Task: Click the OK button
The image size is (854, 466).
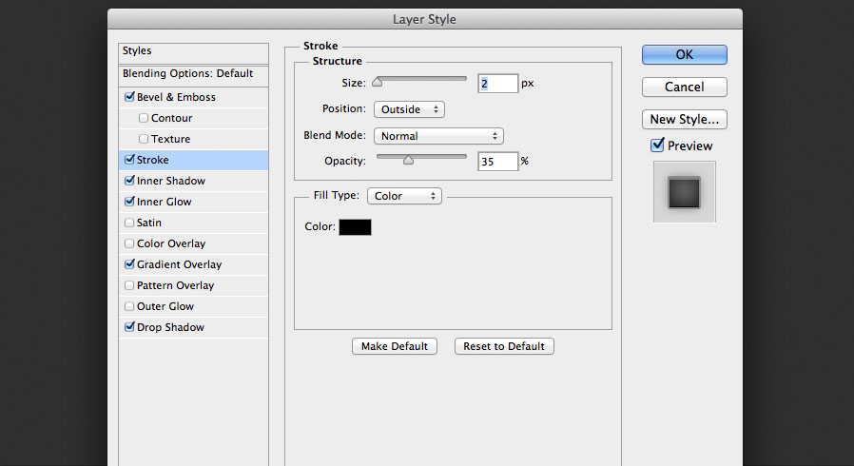Action: pos(685,54)
